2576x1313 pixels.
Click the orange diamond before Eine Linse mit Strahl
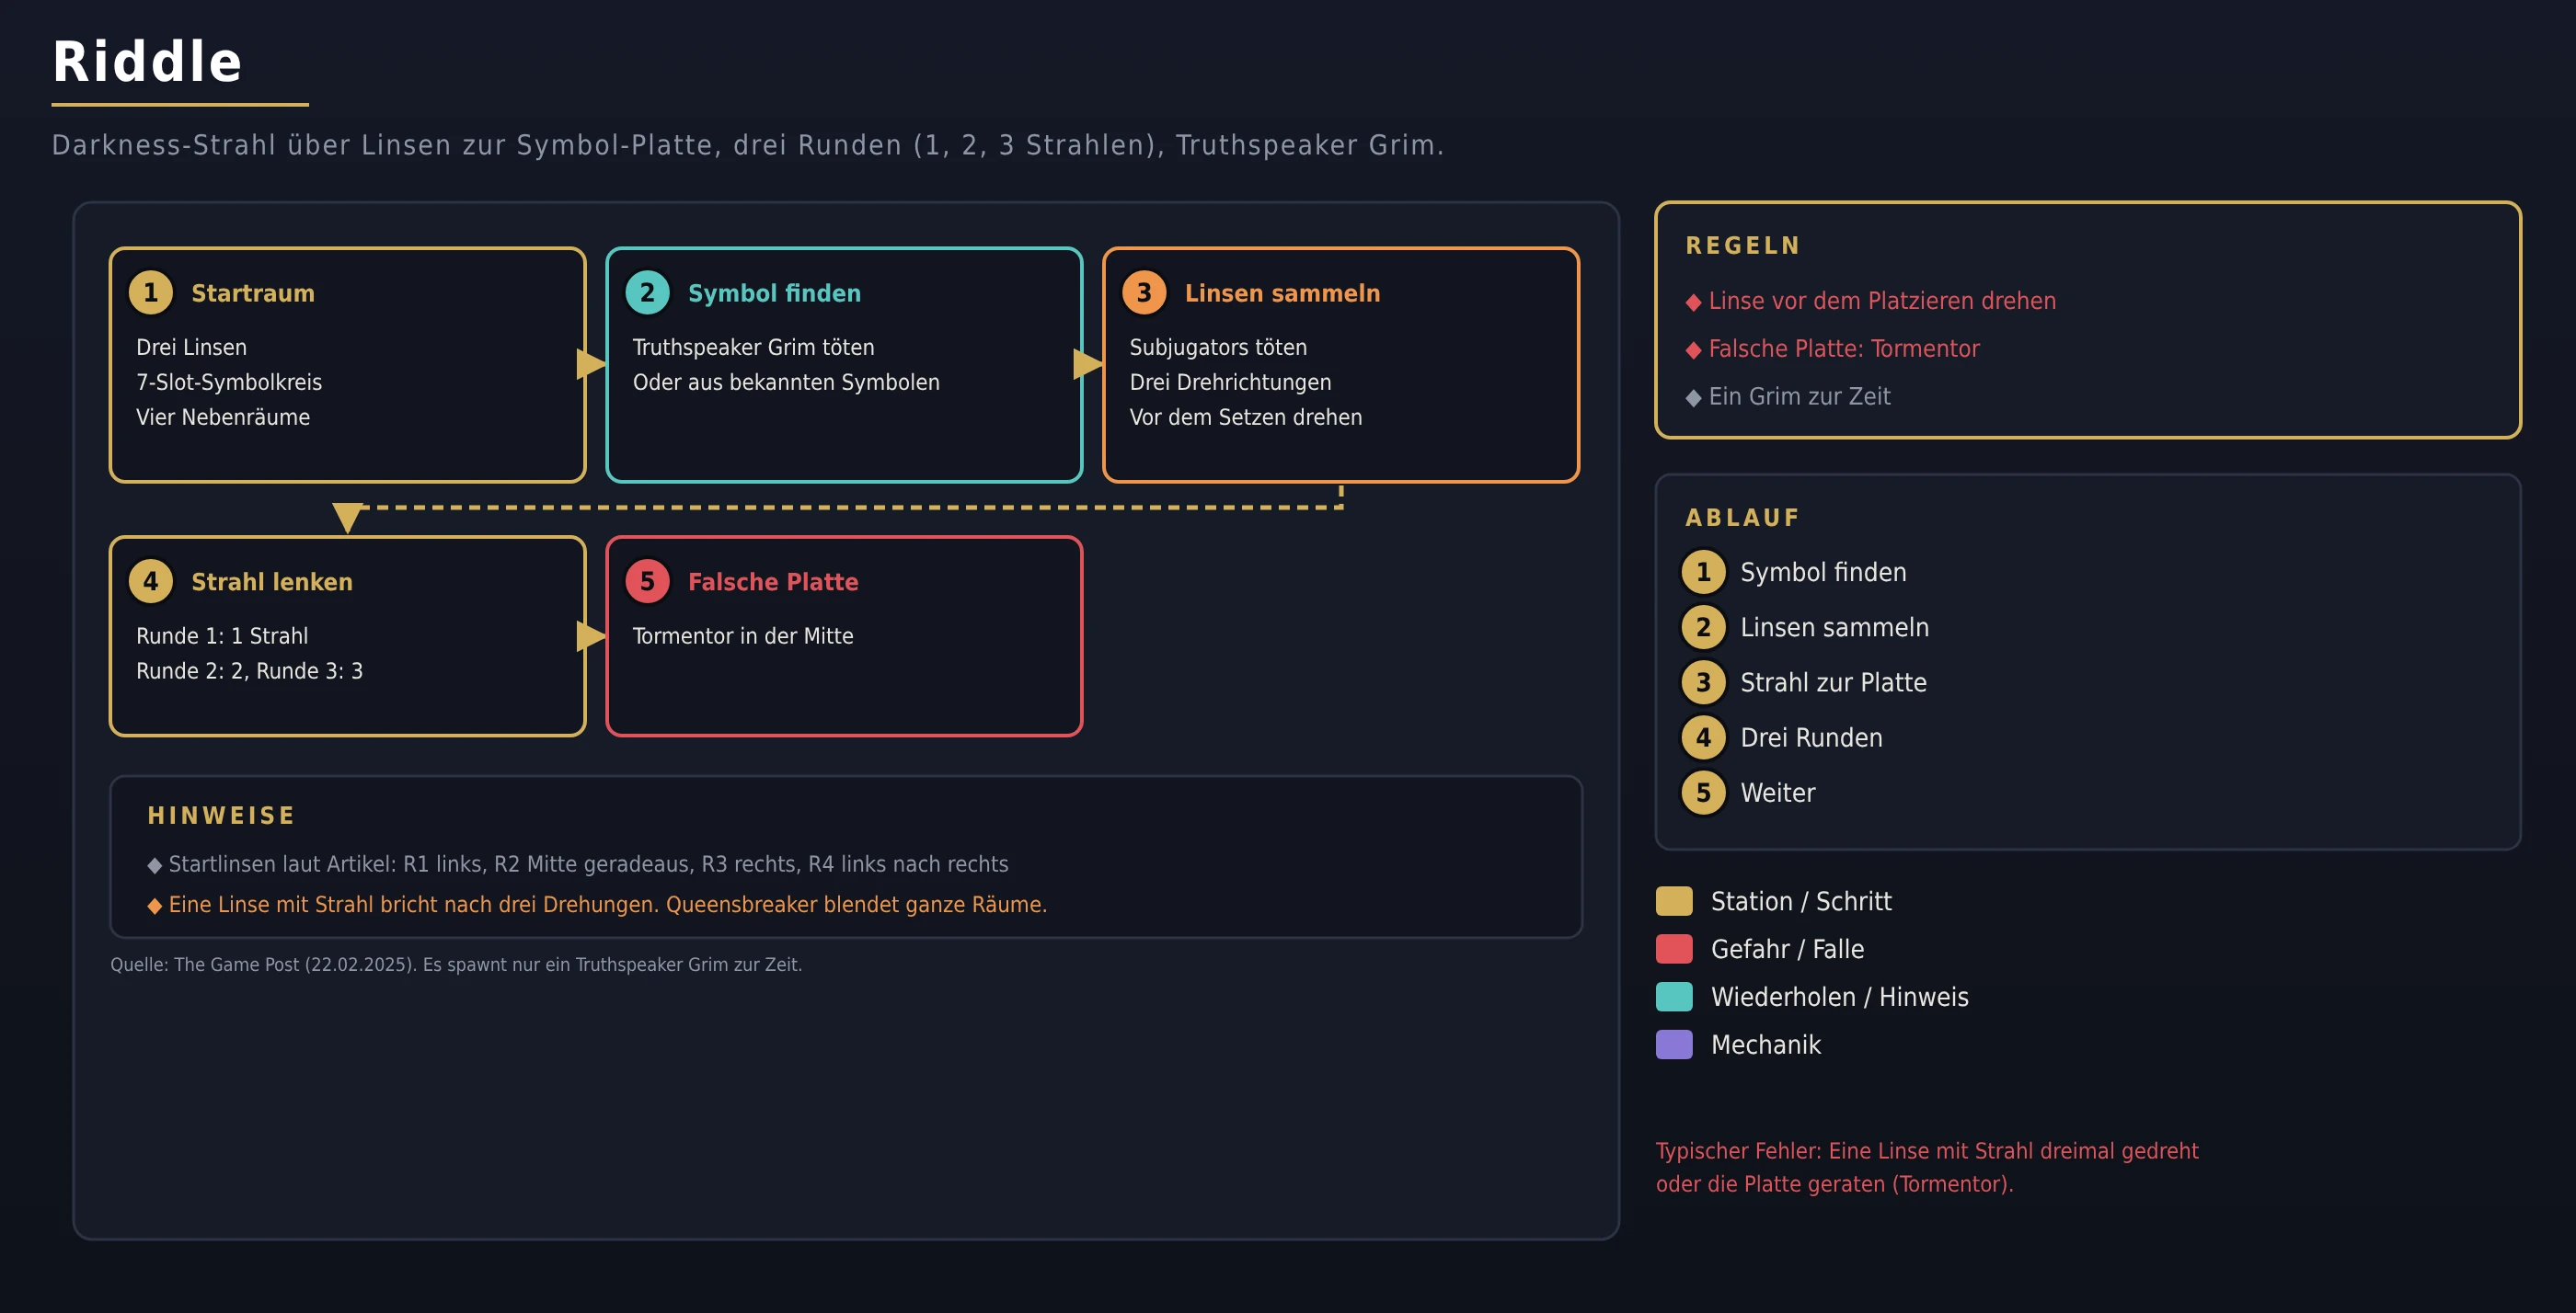pos(154,907)
